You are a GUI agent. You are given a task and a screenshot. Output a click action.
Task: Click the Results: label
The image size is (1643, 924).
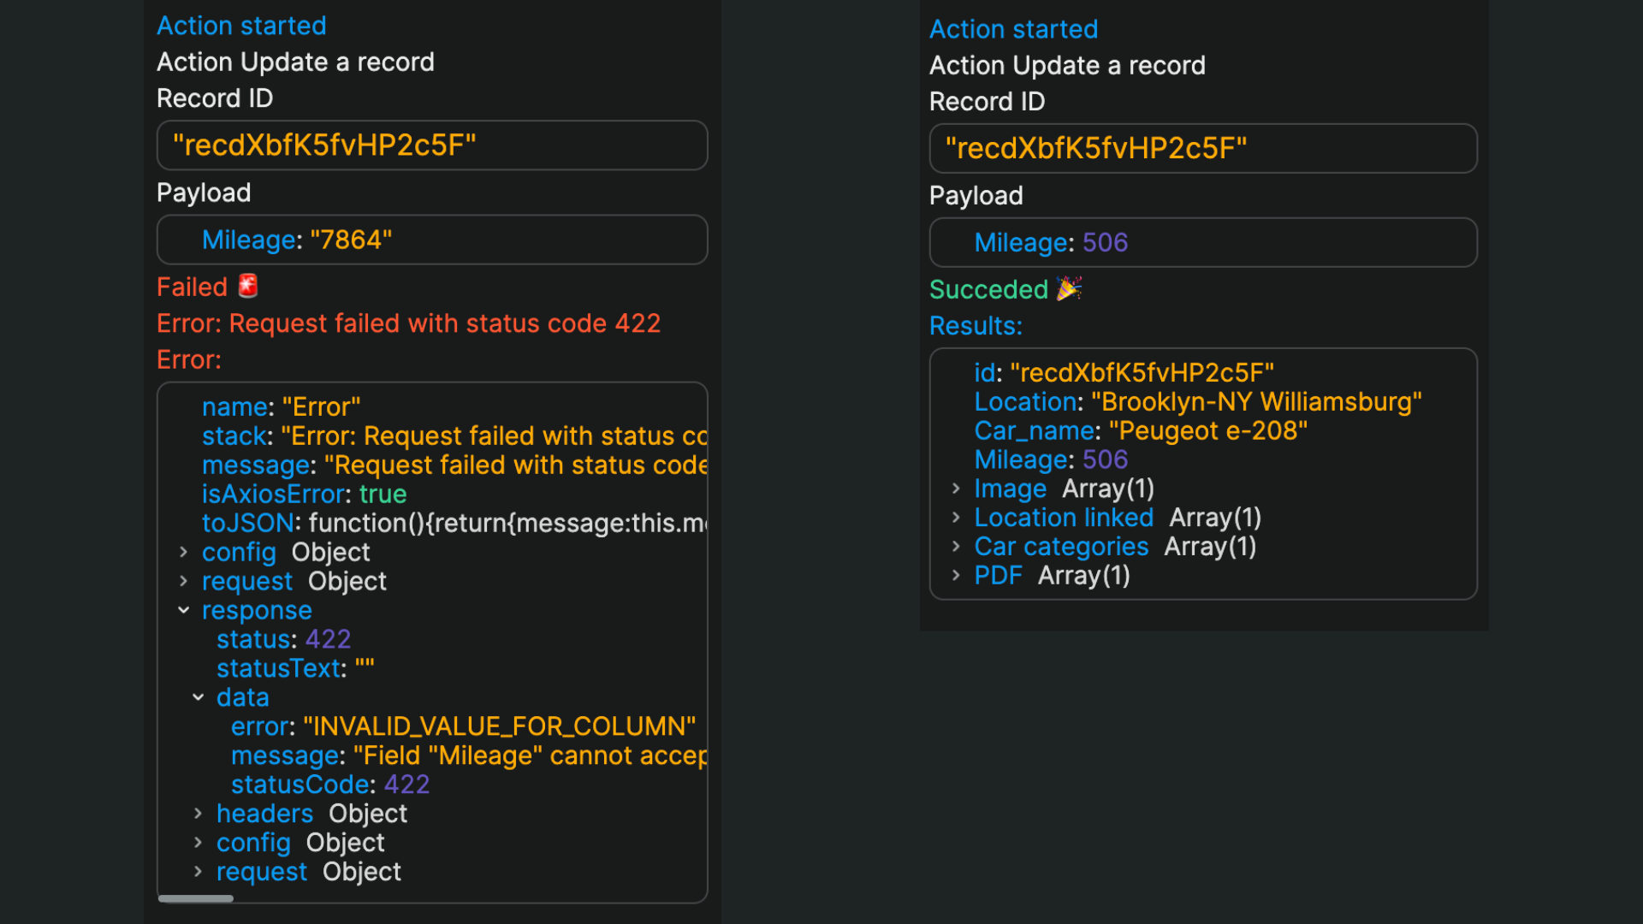[976, 326]
